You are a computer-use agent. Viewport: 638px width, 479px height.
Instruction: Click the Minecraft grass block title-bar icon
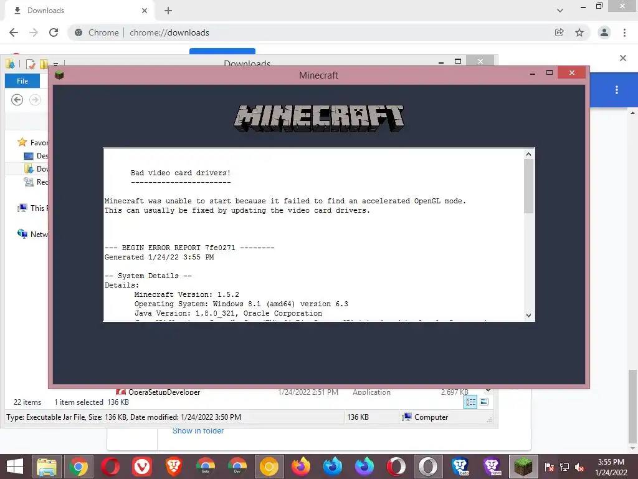click(59, 75)
